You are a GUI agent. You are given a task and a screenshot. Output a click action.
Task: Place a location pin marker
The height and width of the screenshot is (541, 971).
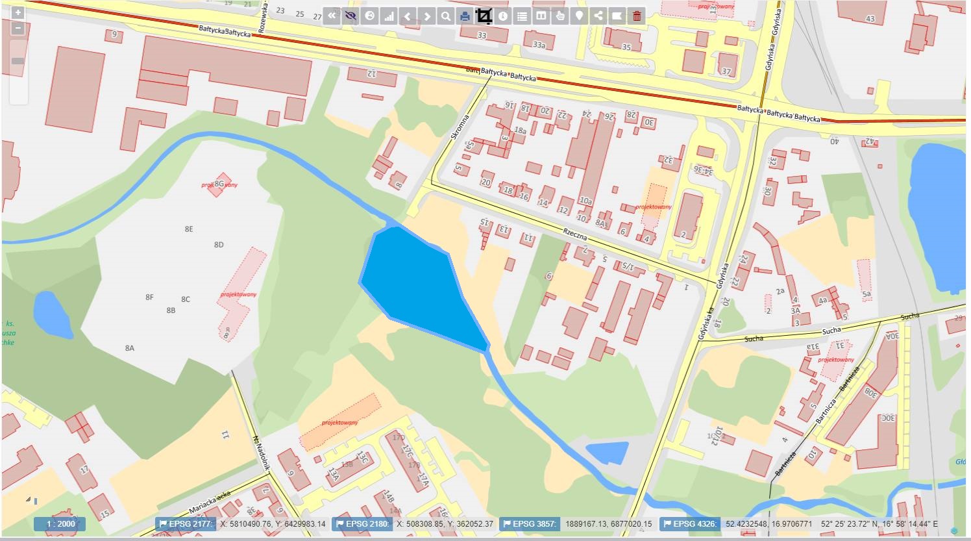[x=580, y=16]
